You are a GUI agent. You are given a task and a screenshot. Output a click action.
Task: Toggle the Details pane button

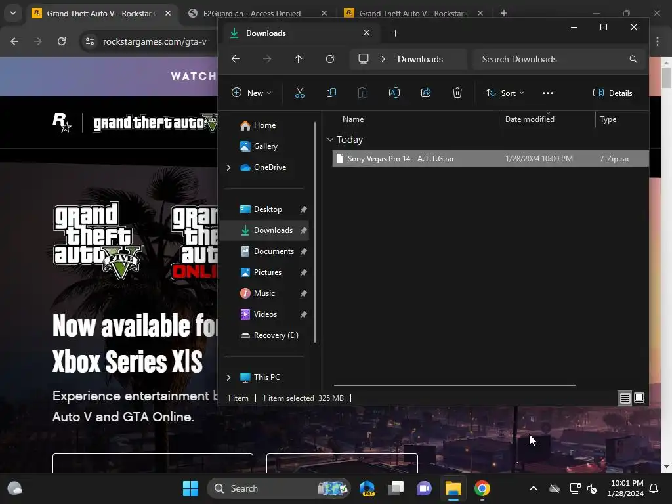(x=613, y=93)
